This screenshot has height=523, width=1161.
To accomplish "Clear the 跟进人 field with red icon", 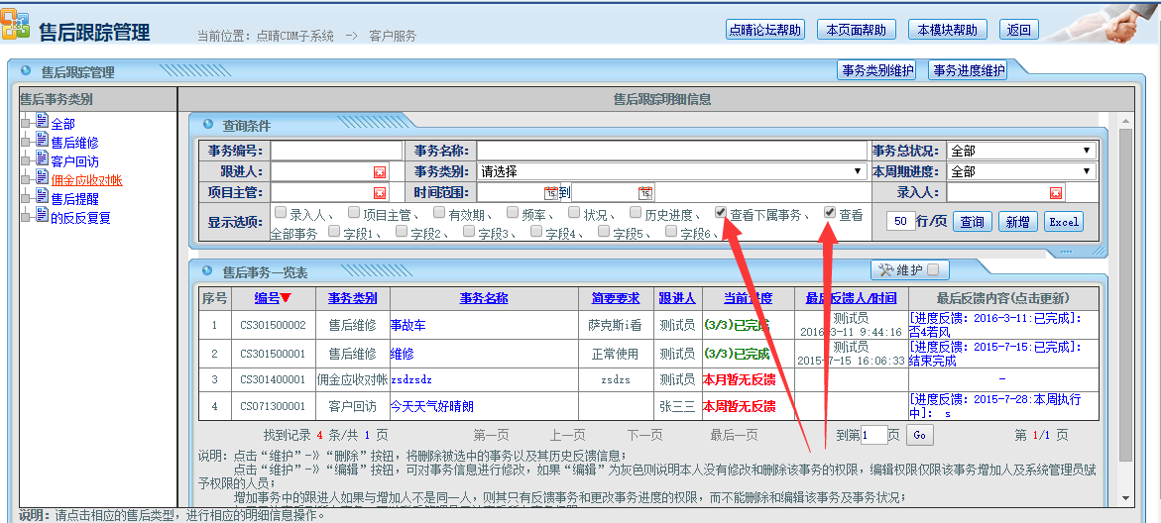I will tap(379, 172).
